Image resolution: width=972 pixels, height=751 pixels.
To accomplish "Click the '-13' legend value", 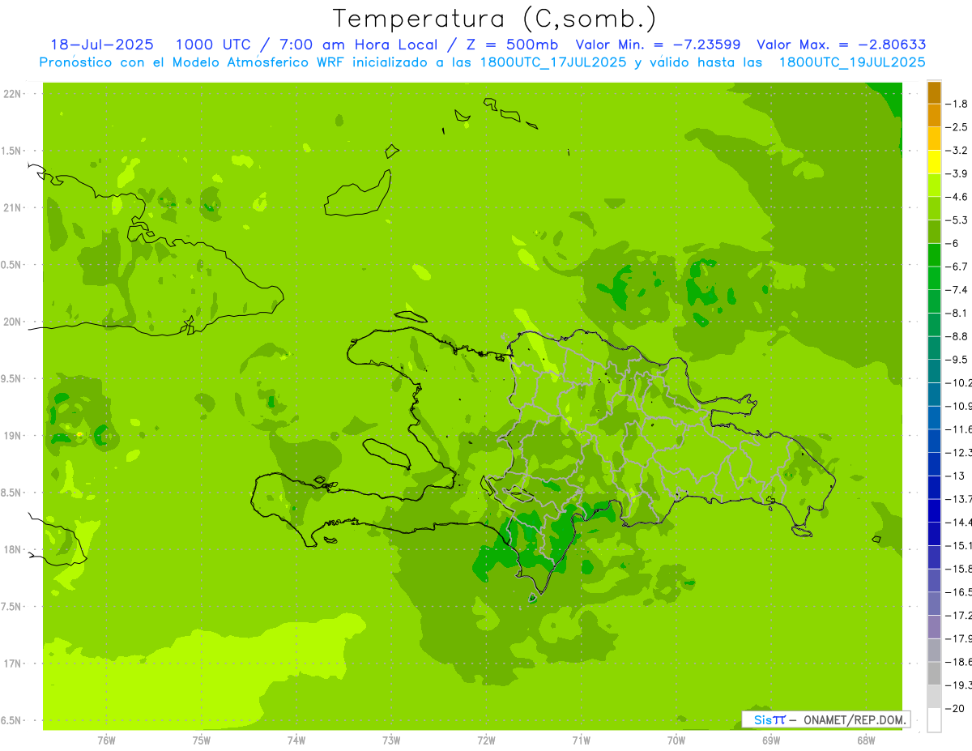I will tap(956, 476).
